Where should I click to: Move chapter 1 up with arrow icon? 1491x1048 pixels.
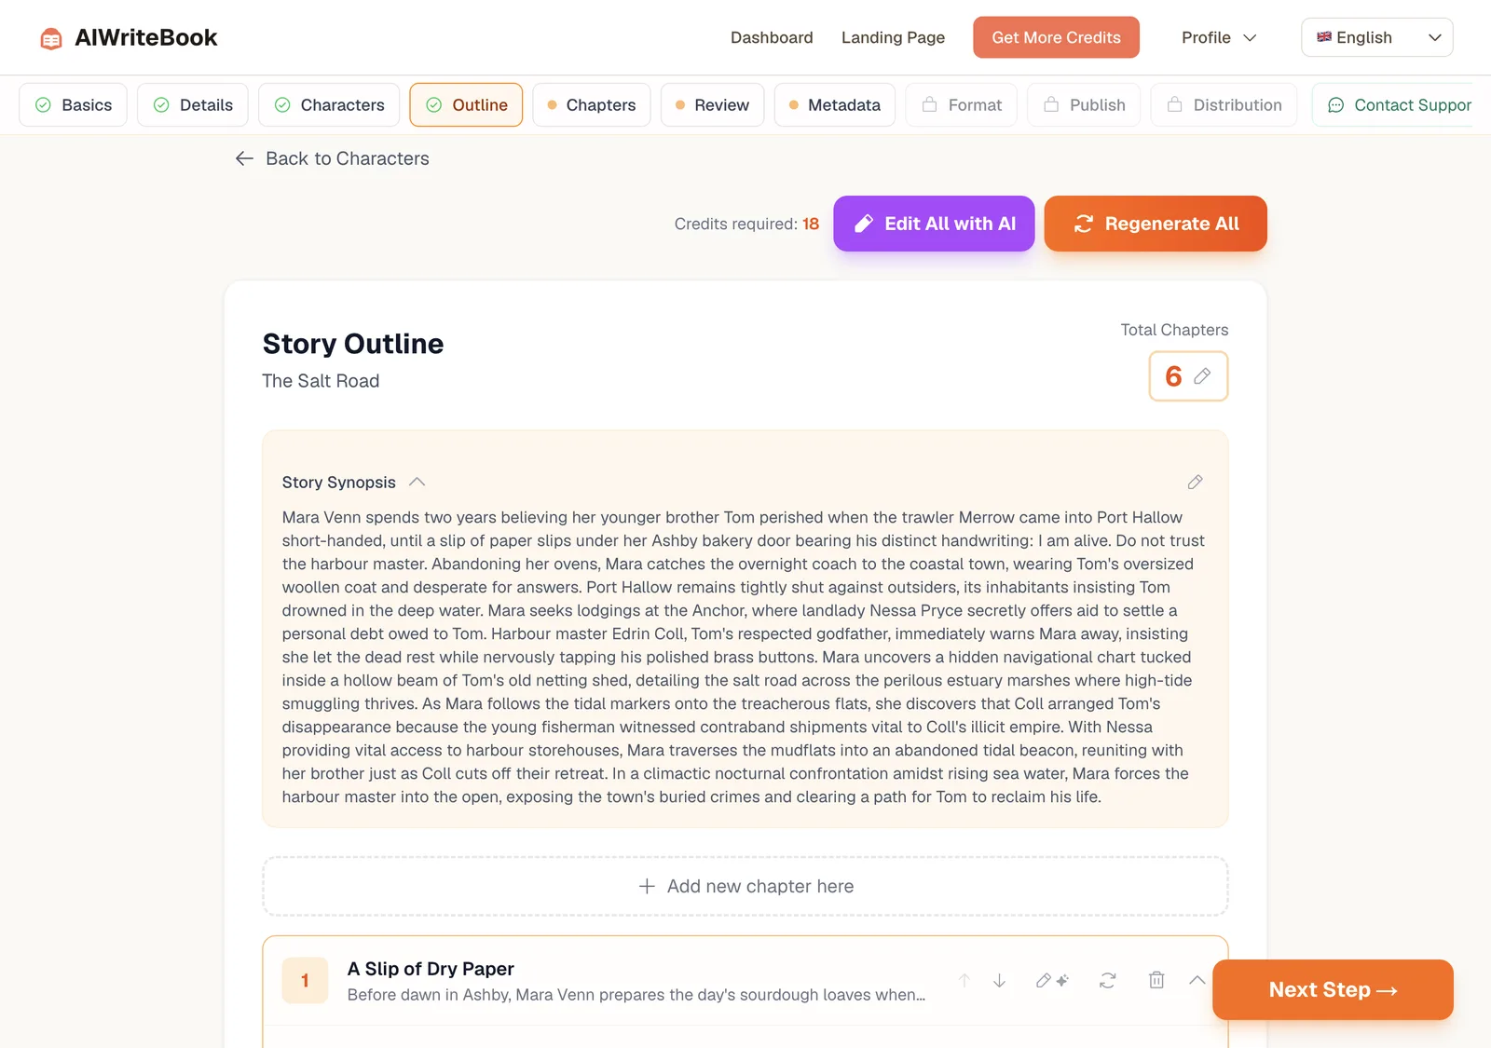[964, 980]
